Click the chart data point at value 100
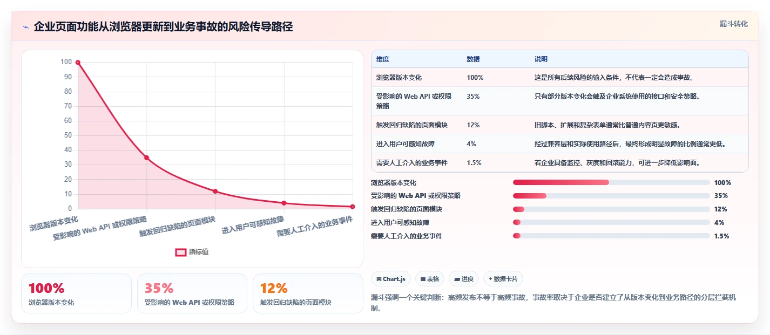 78,63
